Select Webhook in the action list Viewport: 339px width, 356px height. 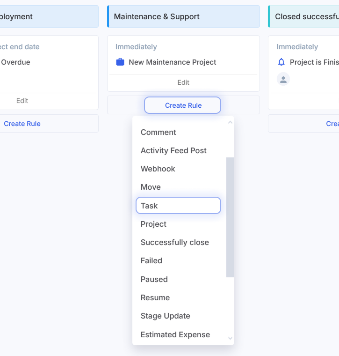tap(158, 169)
